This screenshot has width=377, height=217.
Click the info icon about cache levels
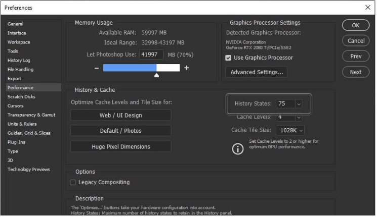(238, 149)
